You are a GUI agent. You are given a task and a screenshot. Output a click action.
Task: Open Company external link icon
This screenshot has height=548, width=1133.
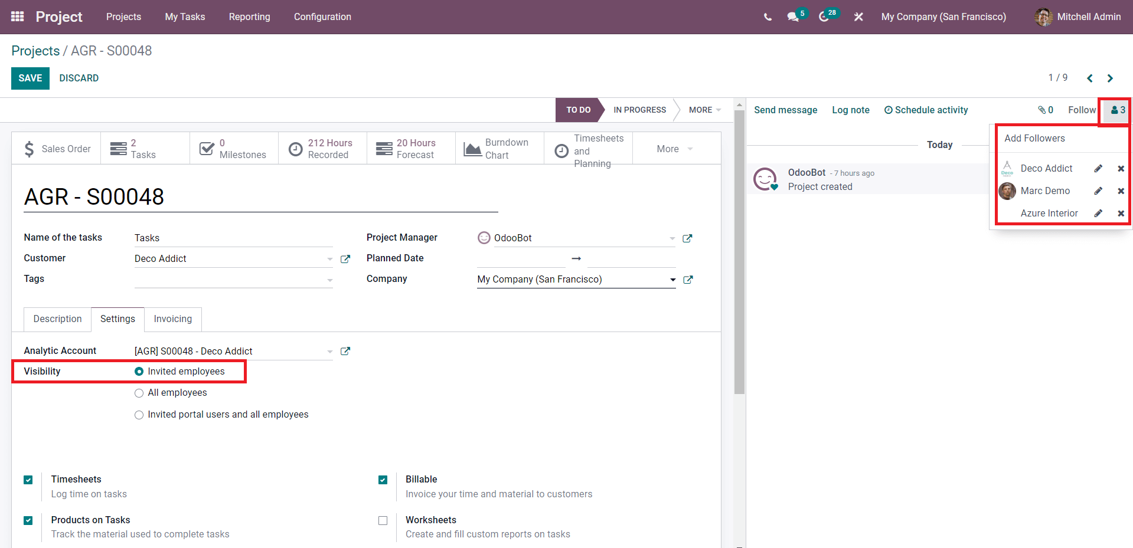(x=688, y=280)
